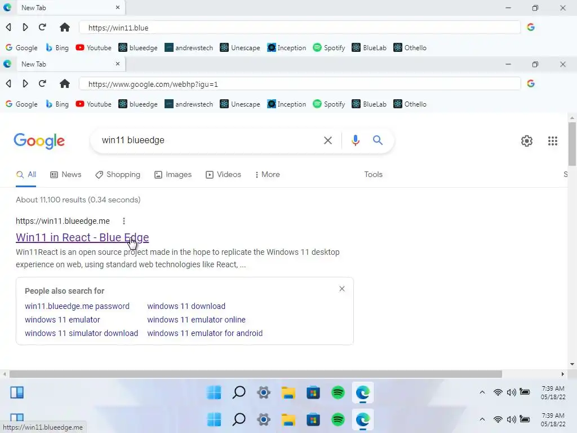Submit search with magnifier icon
The image size is (577, 433).
click(x=378, y=140)
